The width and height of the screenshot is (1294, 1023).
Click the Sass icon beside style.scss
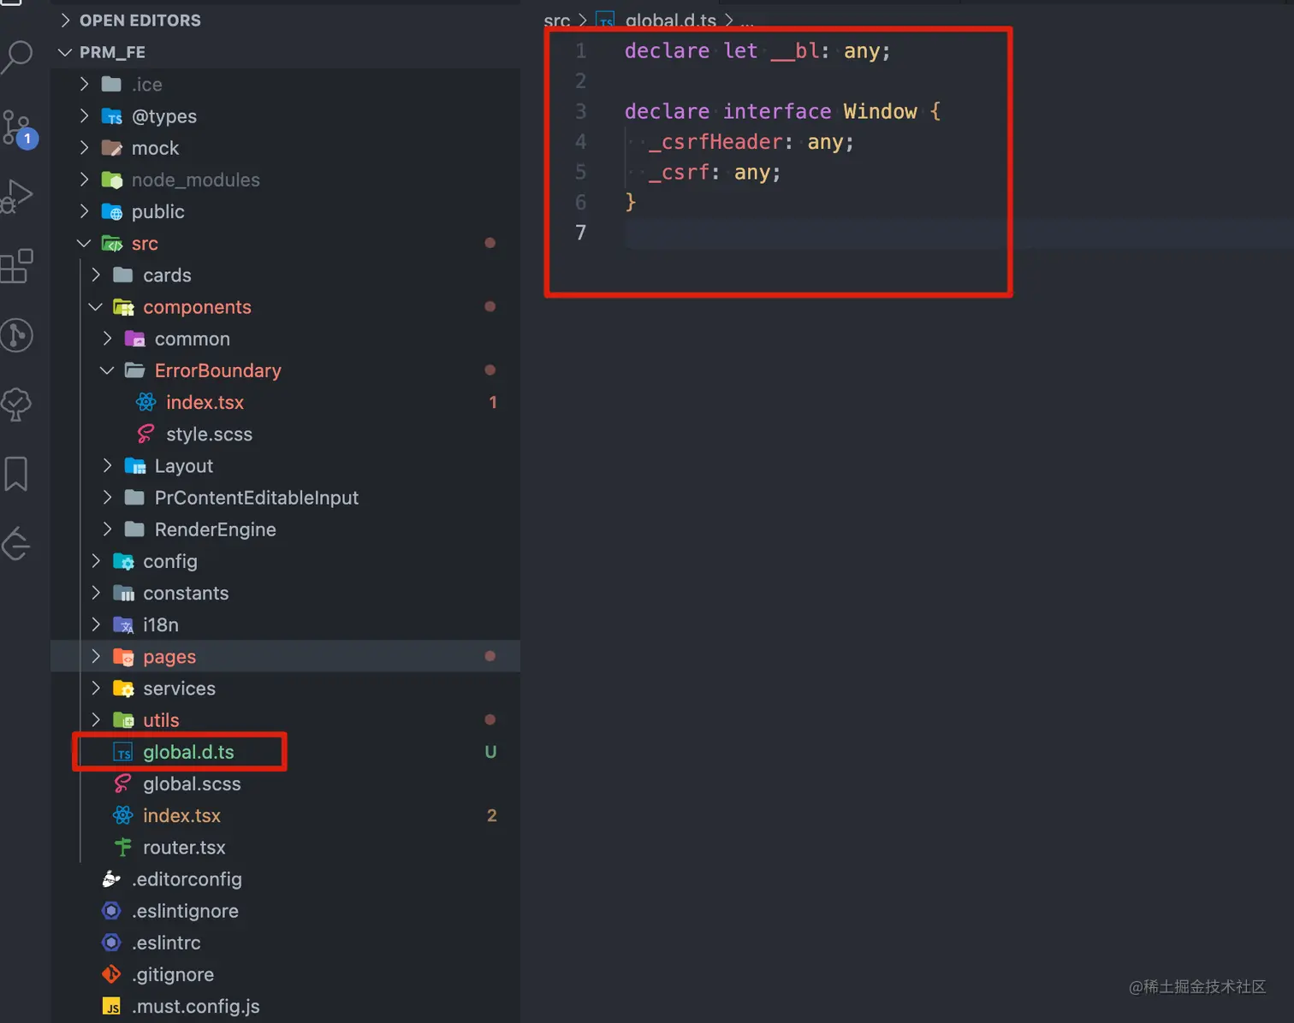[x=146, y=434]
